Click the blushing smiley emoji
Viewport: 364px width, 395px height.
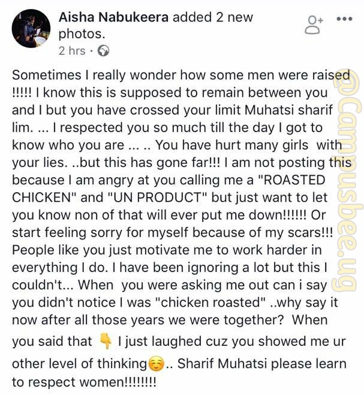(x=157, y=364)
